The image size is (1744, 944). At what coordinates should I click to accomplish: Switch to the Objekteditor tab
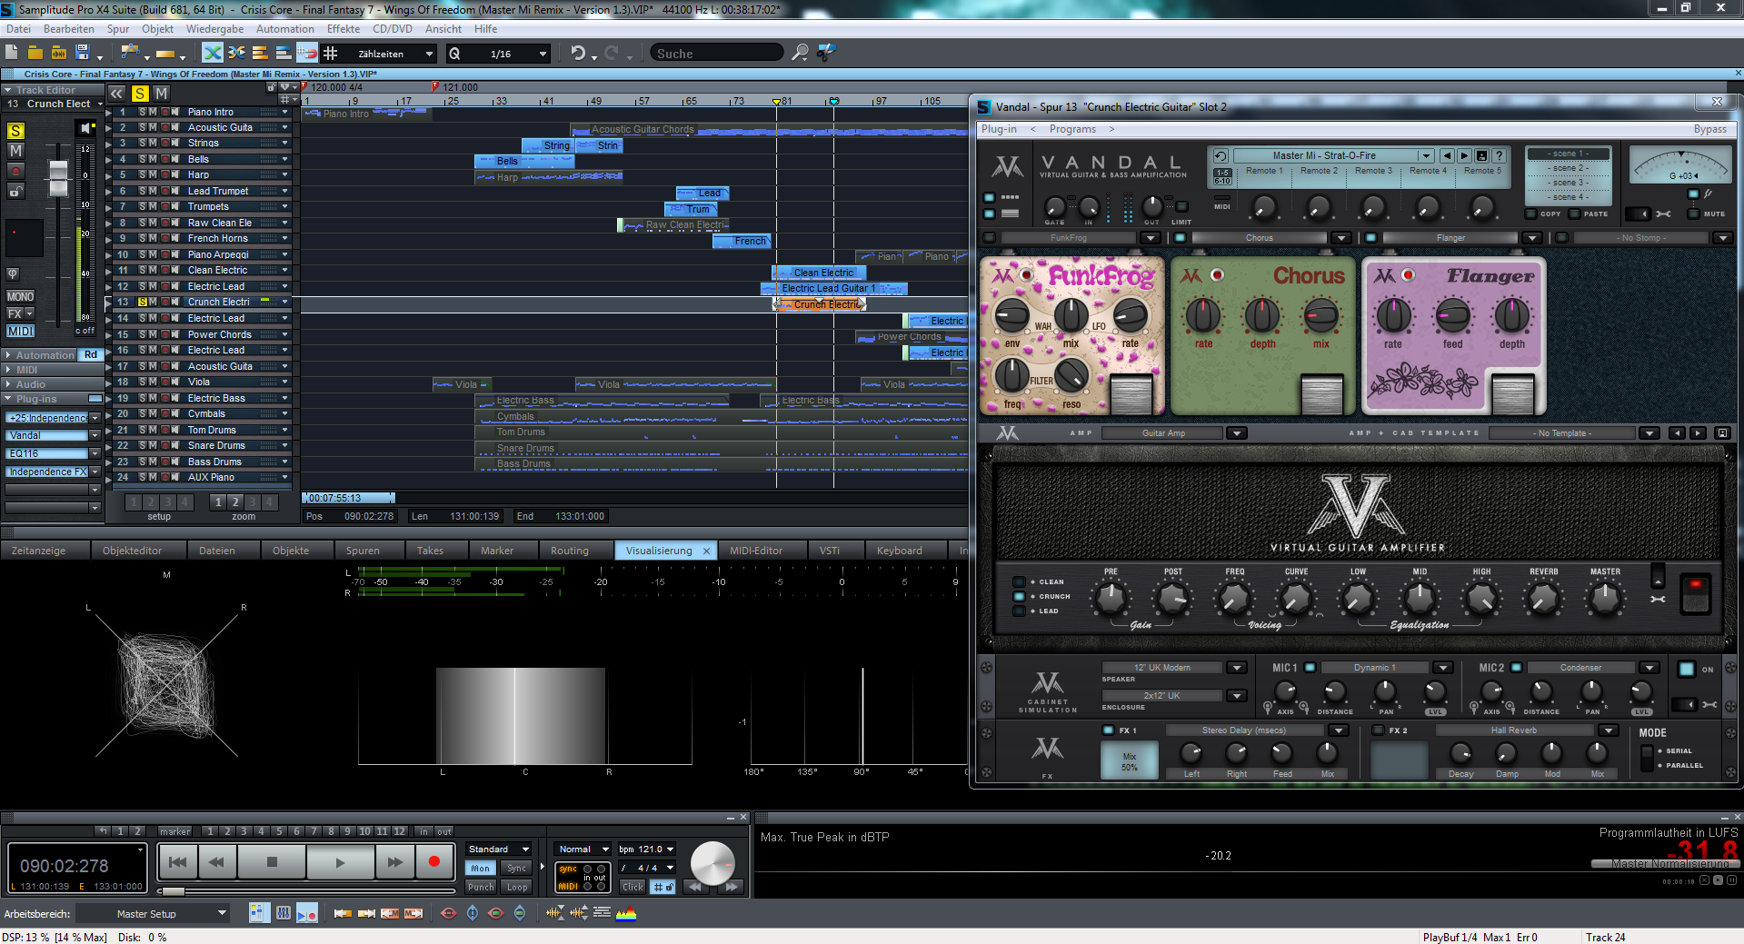133,551
